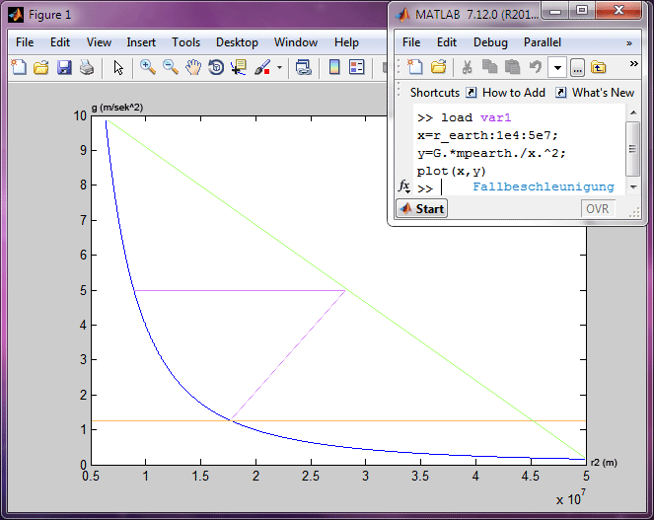Open Debug menu in MATLAB window
654x520 pixels.
tap(490, 42)
